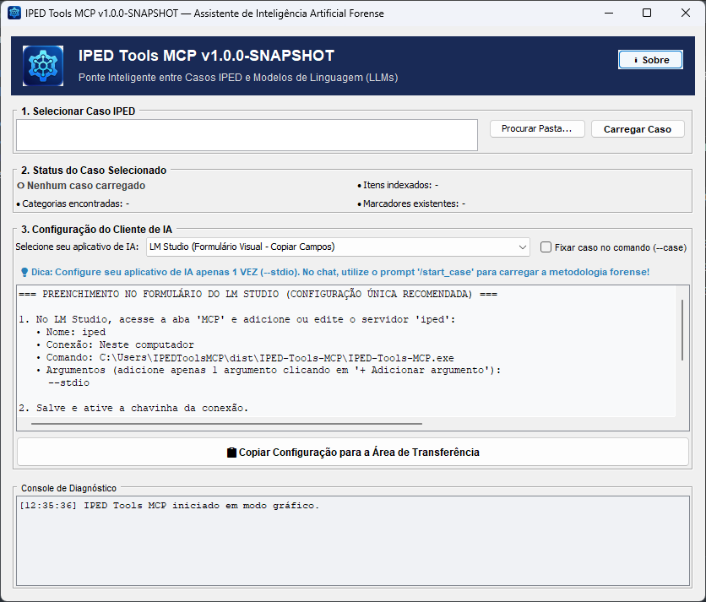Open the AI application dropdown list
The height and width of the screenshot is (602, 706).
click(x=338, y=247)
